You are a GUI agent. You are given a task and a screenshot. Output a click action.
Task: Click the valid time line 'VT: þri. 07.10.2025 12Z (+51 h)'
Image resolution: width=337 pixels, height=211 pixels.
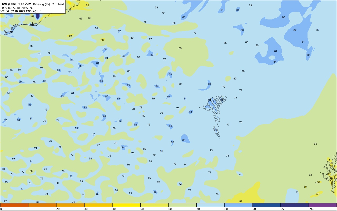coord(21,11)
